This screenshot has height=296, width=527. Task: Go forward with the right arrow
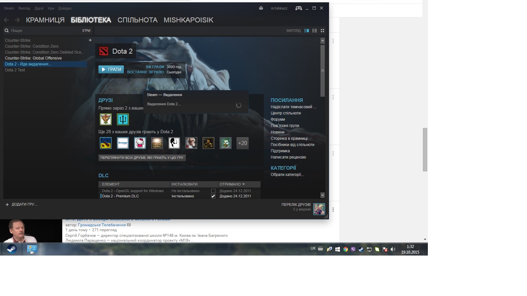(x=17, y=20)
